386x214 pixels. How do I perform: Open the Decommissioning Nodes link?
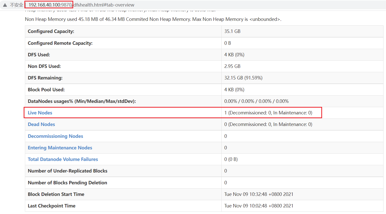[55, 136]
